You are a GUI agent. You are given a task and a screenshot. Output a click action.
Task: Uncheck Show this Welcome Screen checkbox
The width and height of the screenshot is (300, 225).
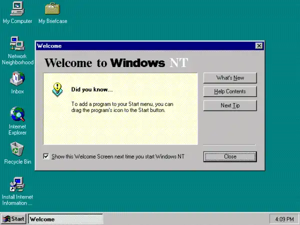pos(46,156)
